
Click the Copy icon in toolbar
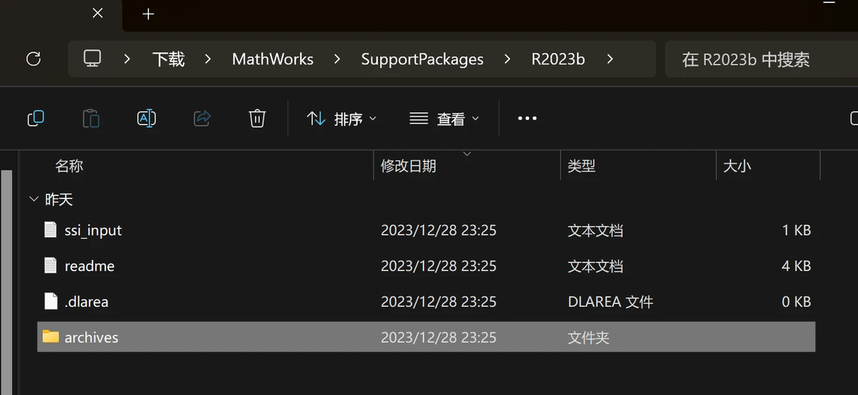[x=35, y=118]
